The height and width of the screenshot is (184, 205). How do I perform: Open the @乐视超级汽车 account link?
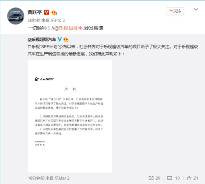(x=42, y=40)
